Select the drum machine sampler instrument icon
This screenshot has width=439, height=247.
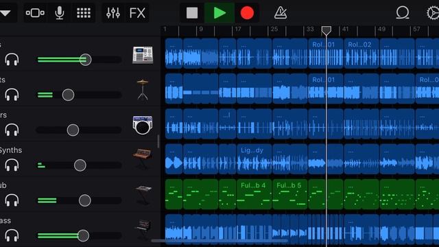coord(143,55)
